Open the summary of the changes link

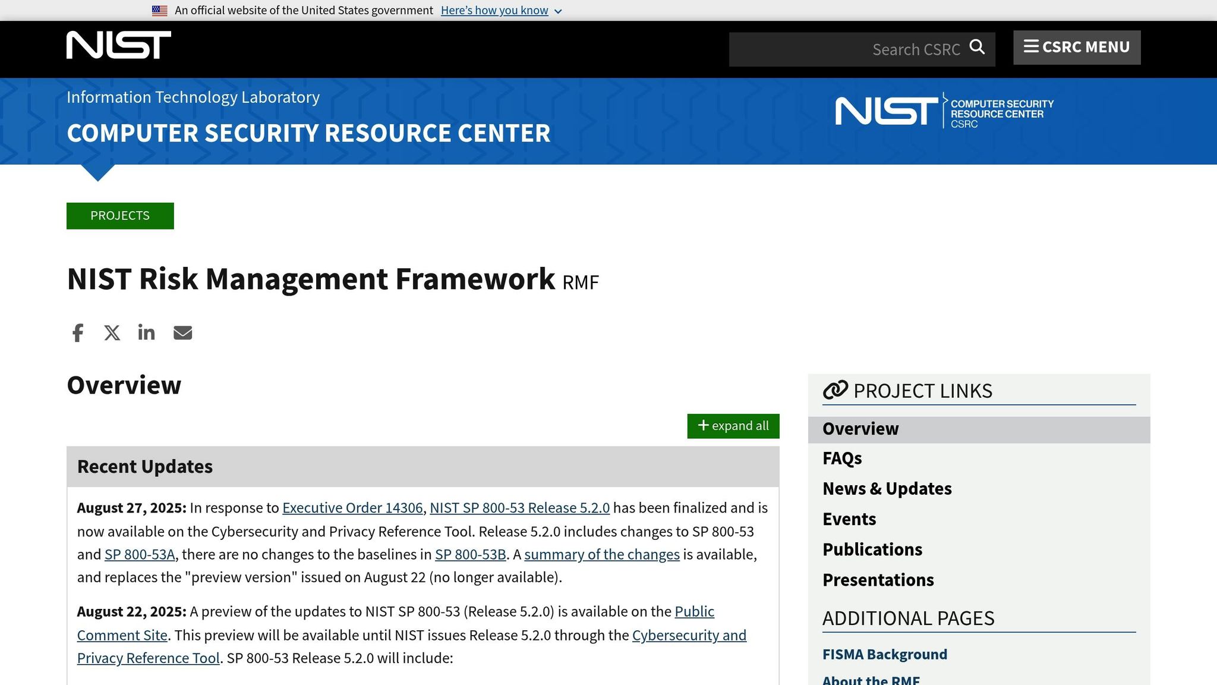[602, 554]
